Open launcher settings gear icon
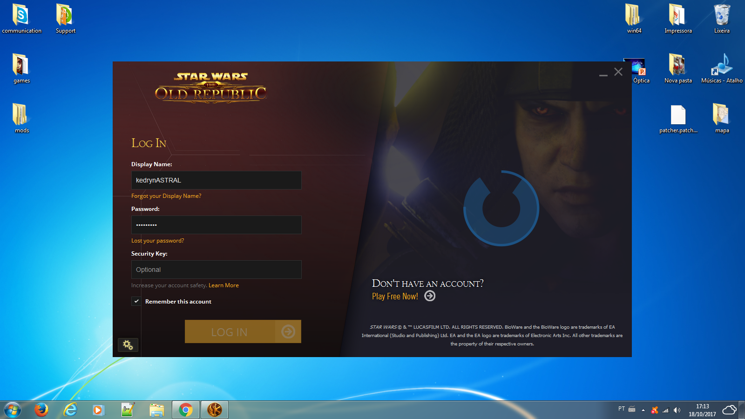Viewport: 745px width, 419px height. tap(128, 345)
